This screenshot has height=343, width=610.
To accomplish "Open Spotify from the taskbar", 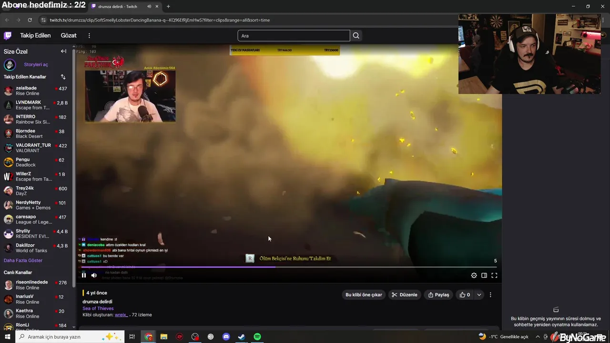I will pyautogui.click(x=257, y=337).
